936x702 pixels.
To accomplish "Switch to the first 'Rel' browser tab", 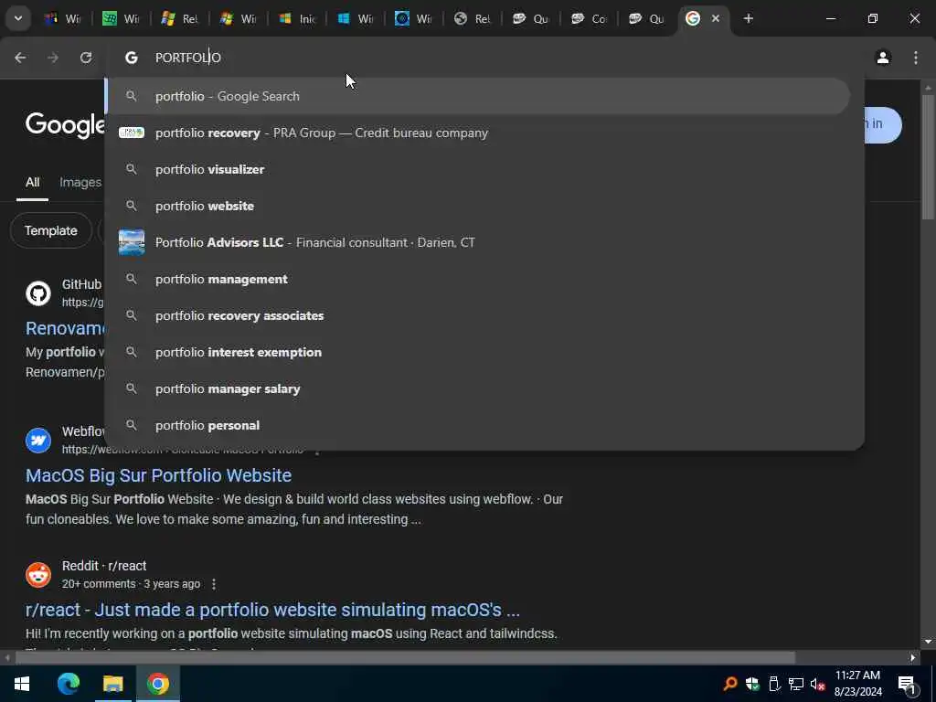I will point(180,18).
